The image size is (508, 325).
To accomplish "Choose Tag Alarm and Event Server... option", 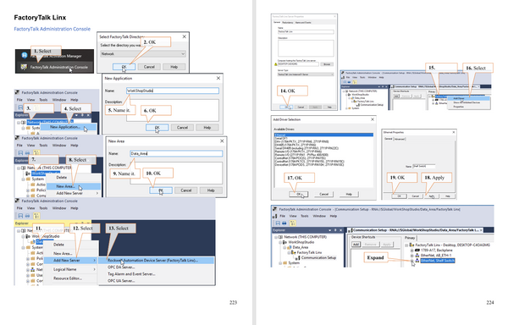I will 131,274.
